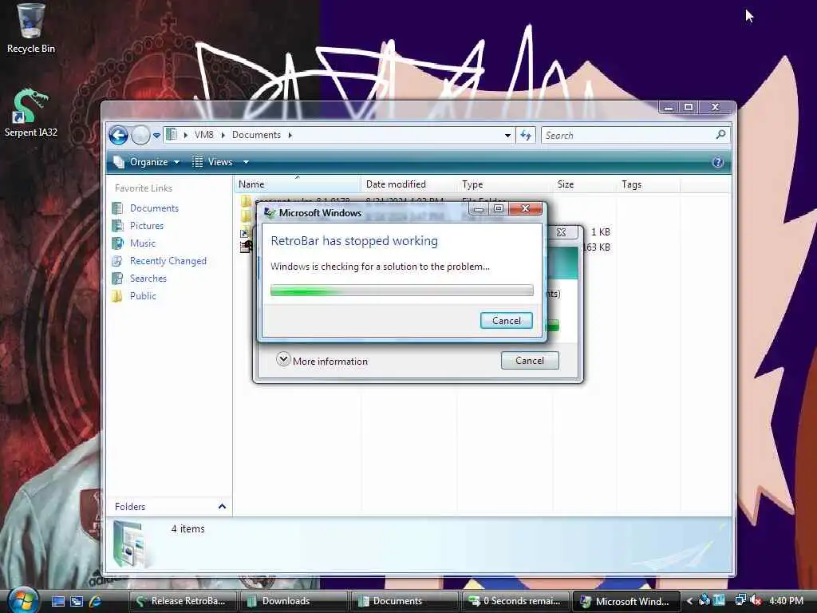
Task: Click the solution-checking progress bar
Action: tap(402, 291)
